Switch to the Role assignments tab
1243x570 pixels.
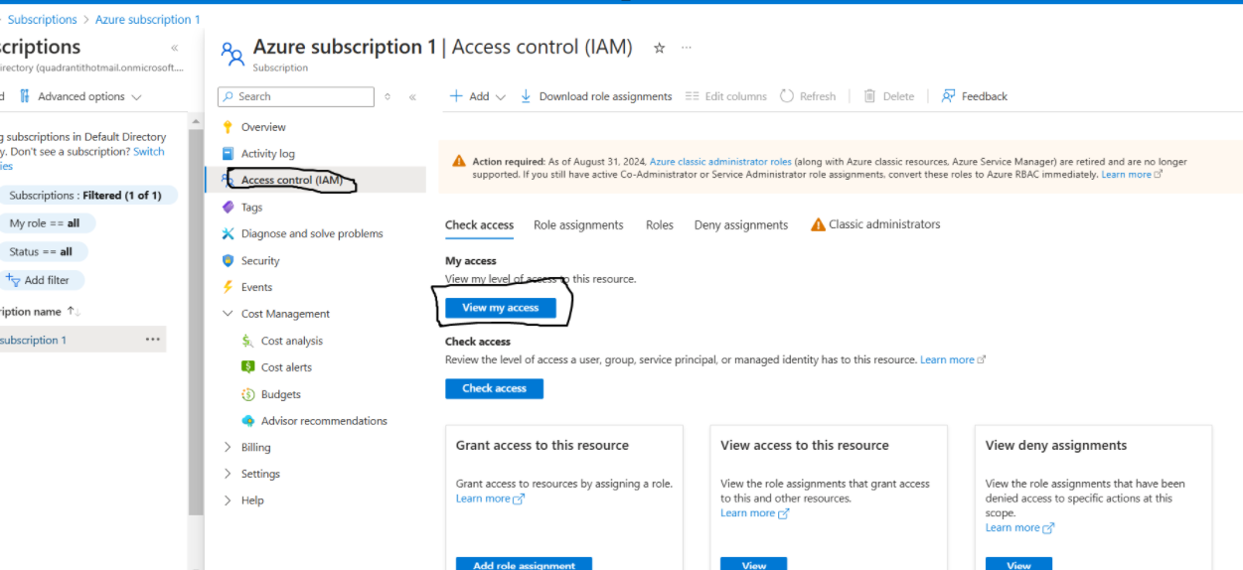[578, 225]
